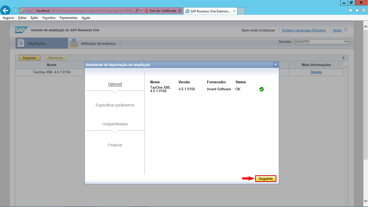The height and width of the screenshot is (207, 368).
Task: Click the Mais informações column header
Action: 316,65
